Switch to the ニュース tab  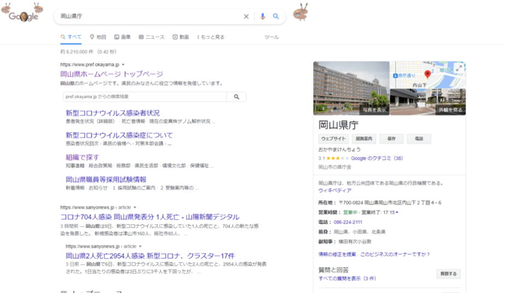click(151, 37)
